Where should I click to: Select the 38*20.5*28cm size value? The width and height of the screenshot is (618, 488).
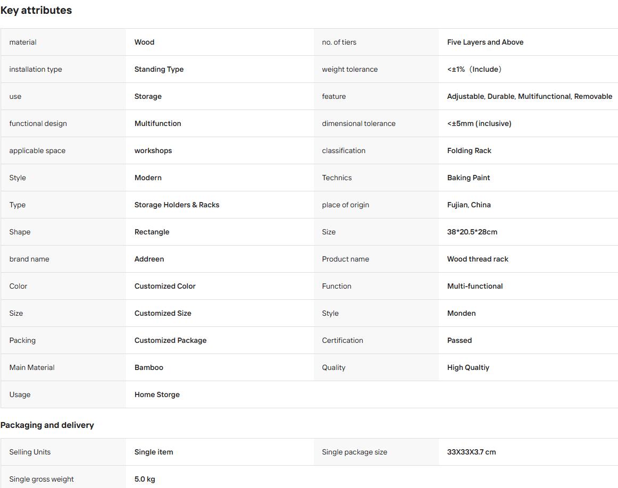pyautogui.click(x=472, y=232)
